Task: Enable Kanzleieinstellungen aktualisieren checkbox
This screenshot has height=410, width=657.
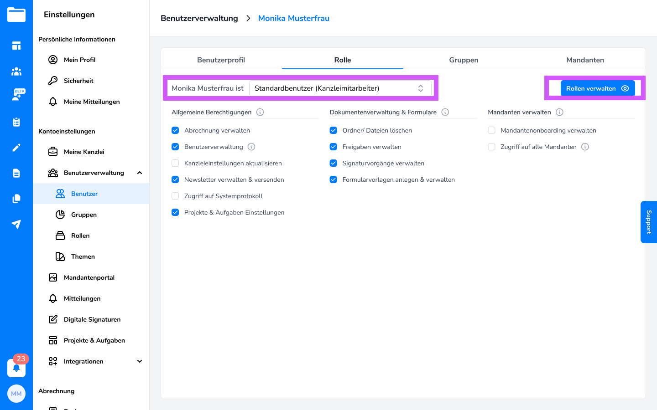Action: [175, 163]
